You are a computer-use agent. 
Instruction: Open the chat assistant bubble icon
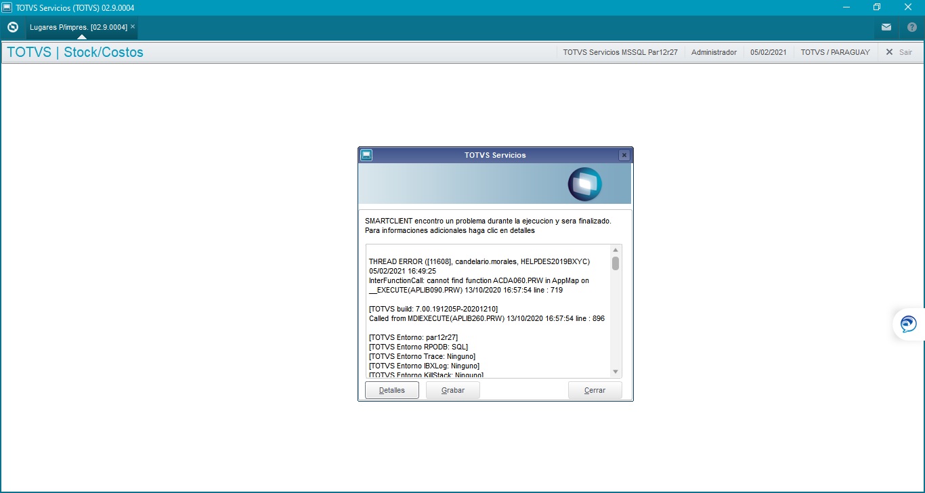coord(909,324)
